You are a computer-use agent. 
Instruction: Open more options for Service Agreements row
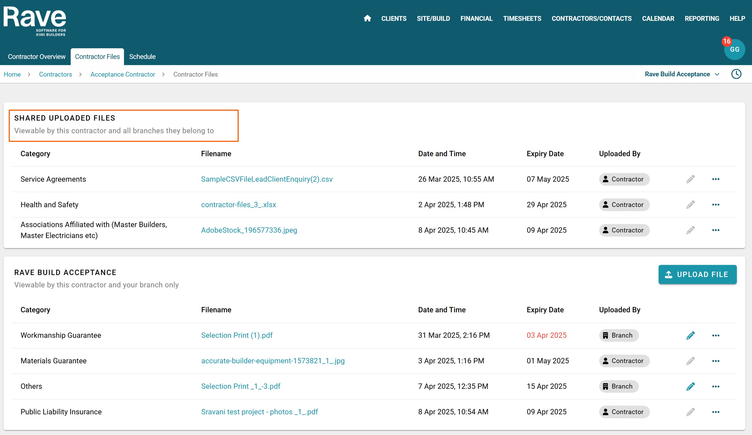click(715, 179)
